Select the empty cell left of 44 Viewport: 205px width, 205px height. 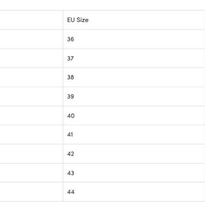pyautogui.click(x=31, y=192)
